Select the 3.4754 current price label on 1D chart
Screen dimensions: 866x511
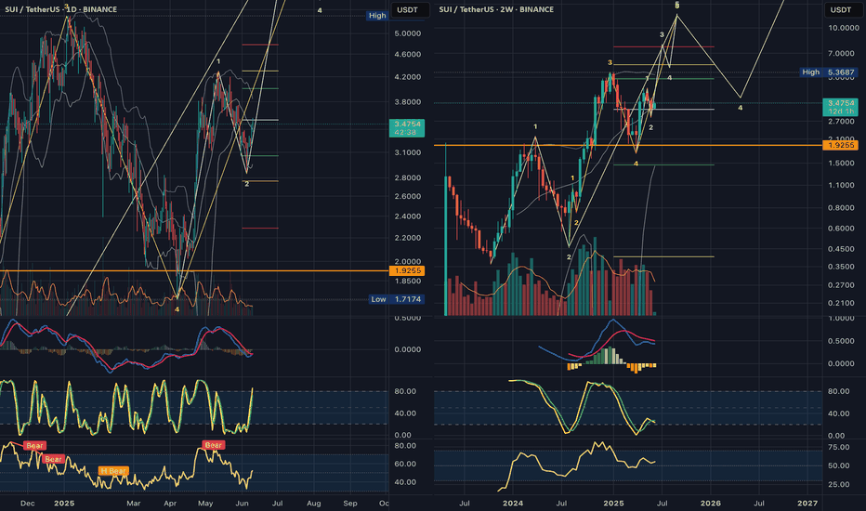pyautogui.click(x=407, y=128)
